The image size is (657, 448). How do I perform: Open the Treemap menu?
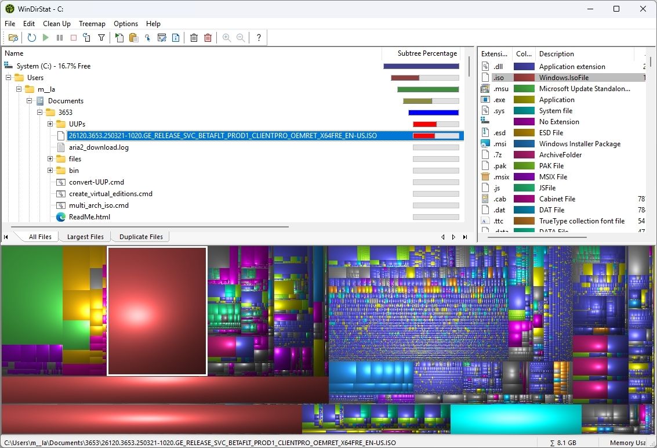click(x=92, y=24)
